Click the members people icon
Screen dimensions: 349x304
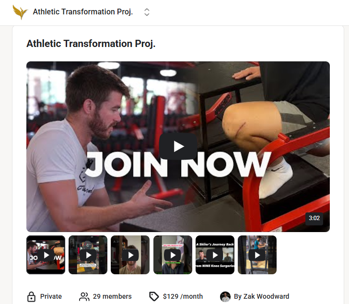(84, 296)
